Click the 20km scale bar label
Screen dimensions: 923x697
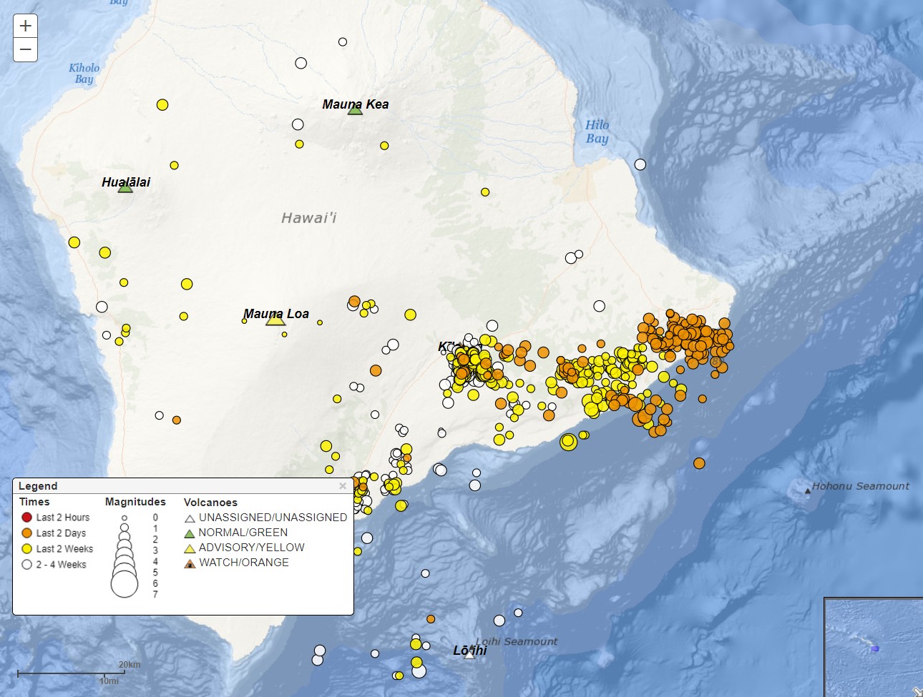pos(130,665)
